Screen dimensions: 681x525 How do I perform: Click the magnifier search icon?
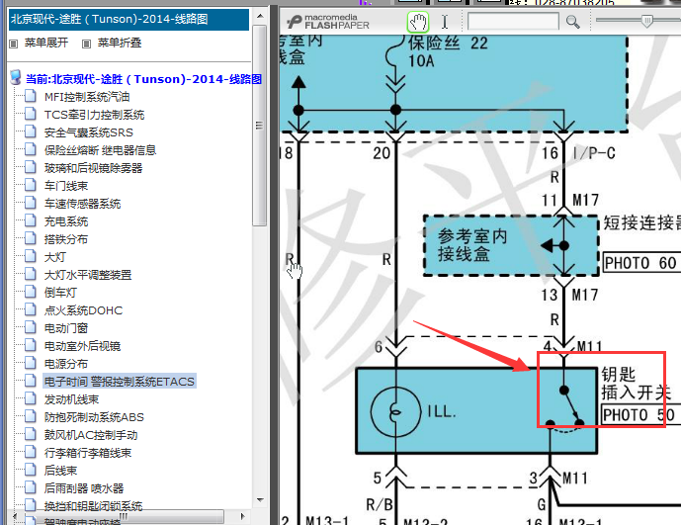click(x=572, y=22)
